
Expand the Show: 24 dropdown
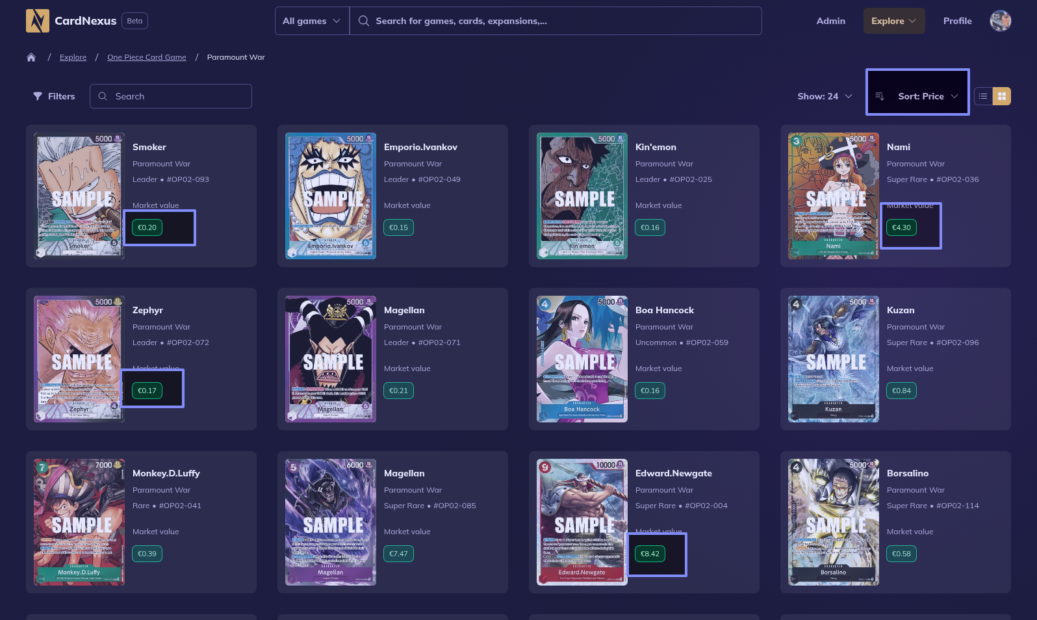(x=825, y=96)
